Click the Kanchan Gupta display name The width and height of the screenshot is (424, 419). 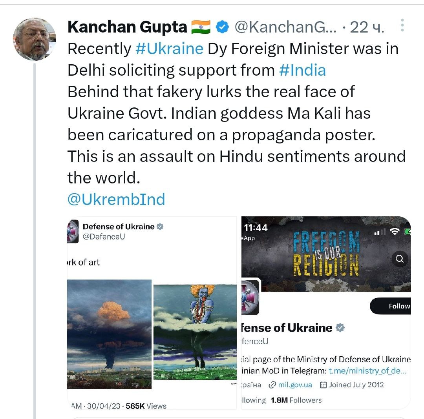(x=127, y=27)
